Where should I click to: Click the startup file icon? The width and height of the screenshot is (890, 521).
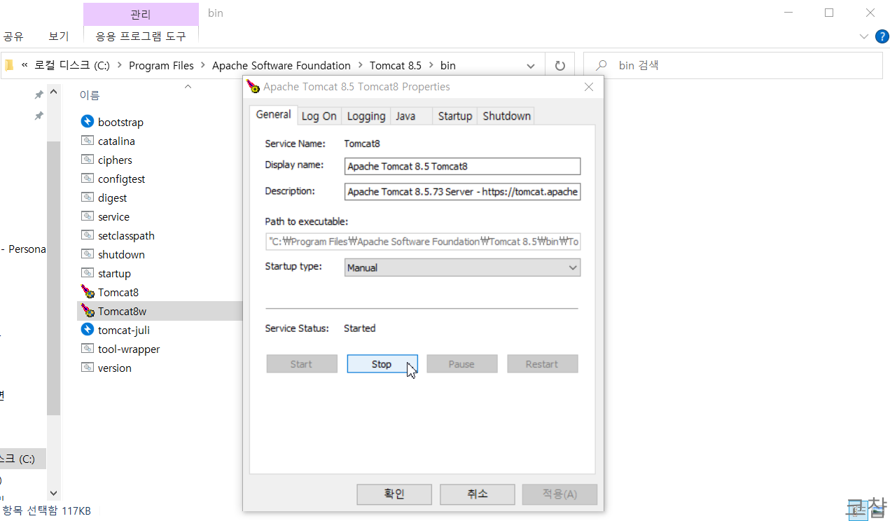pyautogui.click(x=88, y=273)
